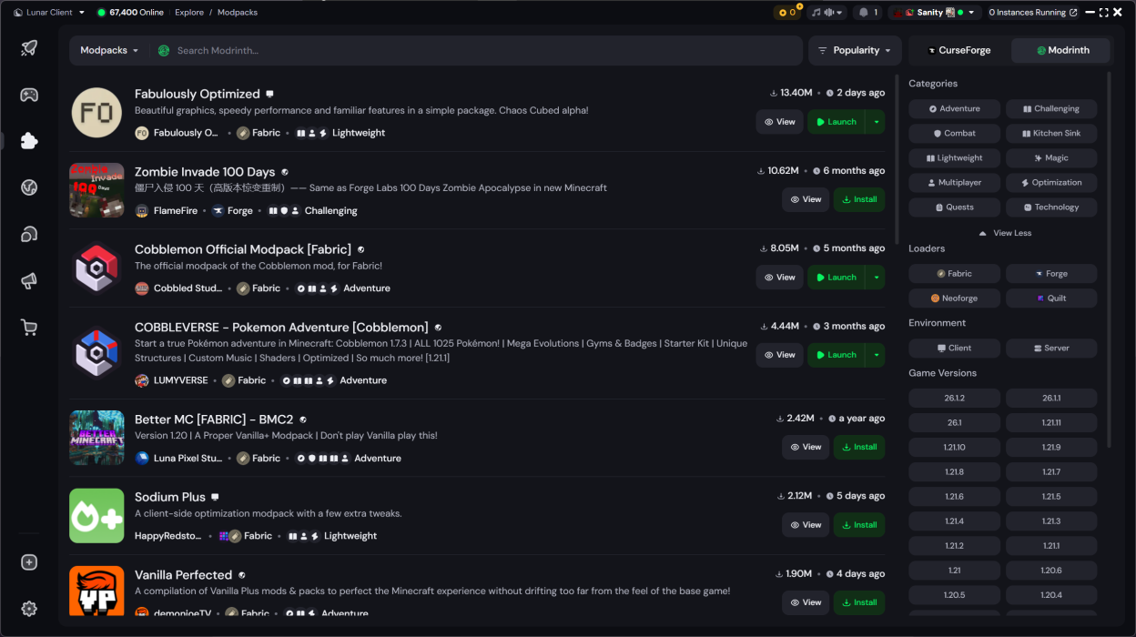The image size is (1136, 637).
Task: Click the Cobblemon Official Modpack logo
Action: point(96,268)
